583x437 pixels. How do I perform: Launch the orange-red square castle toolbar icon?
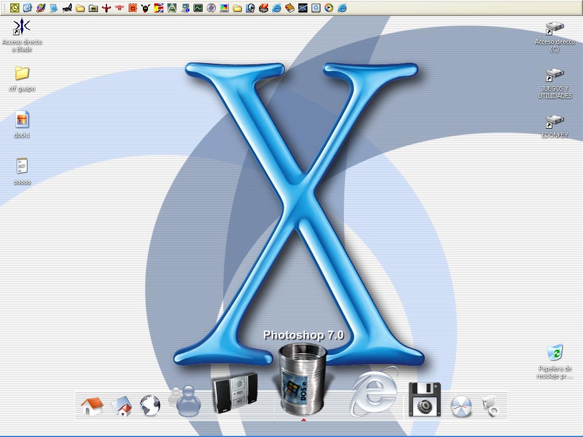tap(132, 8)
